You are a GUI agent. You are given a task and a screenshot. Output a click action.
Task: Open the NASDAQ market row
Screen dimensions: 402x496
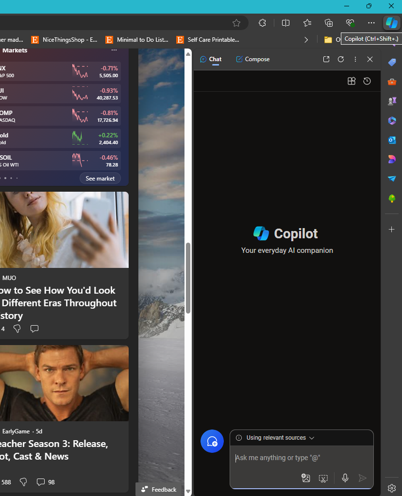coord(60,116)
